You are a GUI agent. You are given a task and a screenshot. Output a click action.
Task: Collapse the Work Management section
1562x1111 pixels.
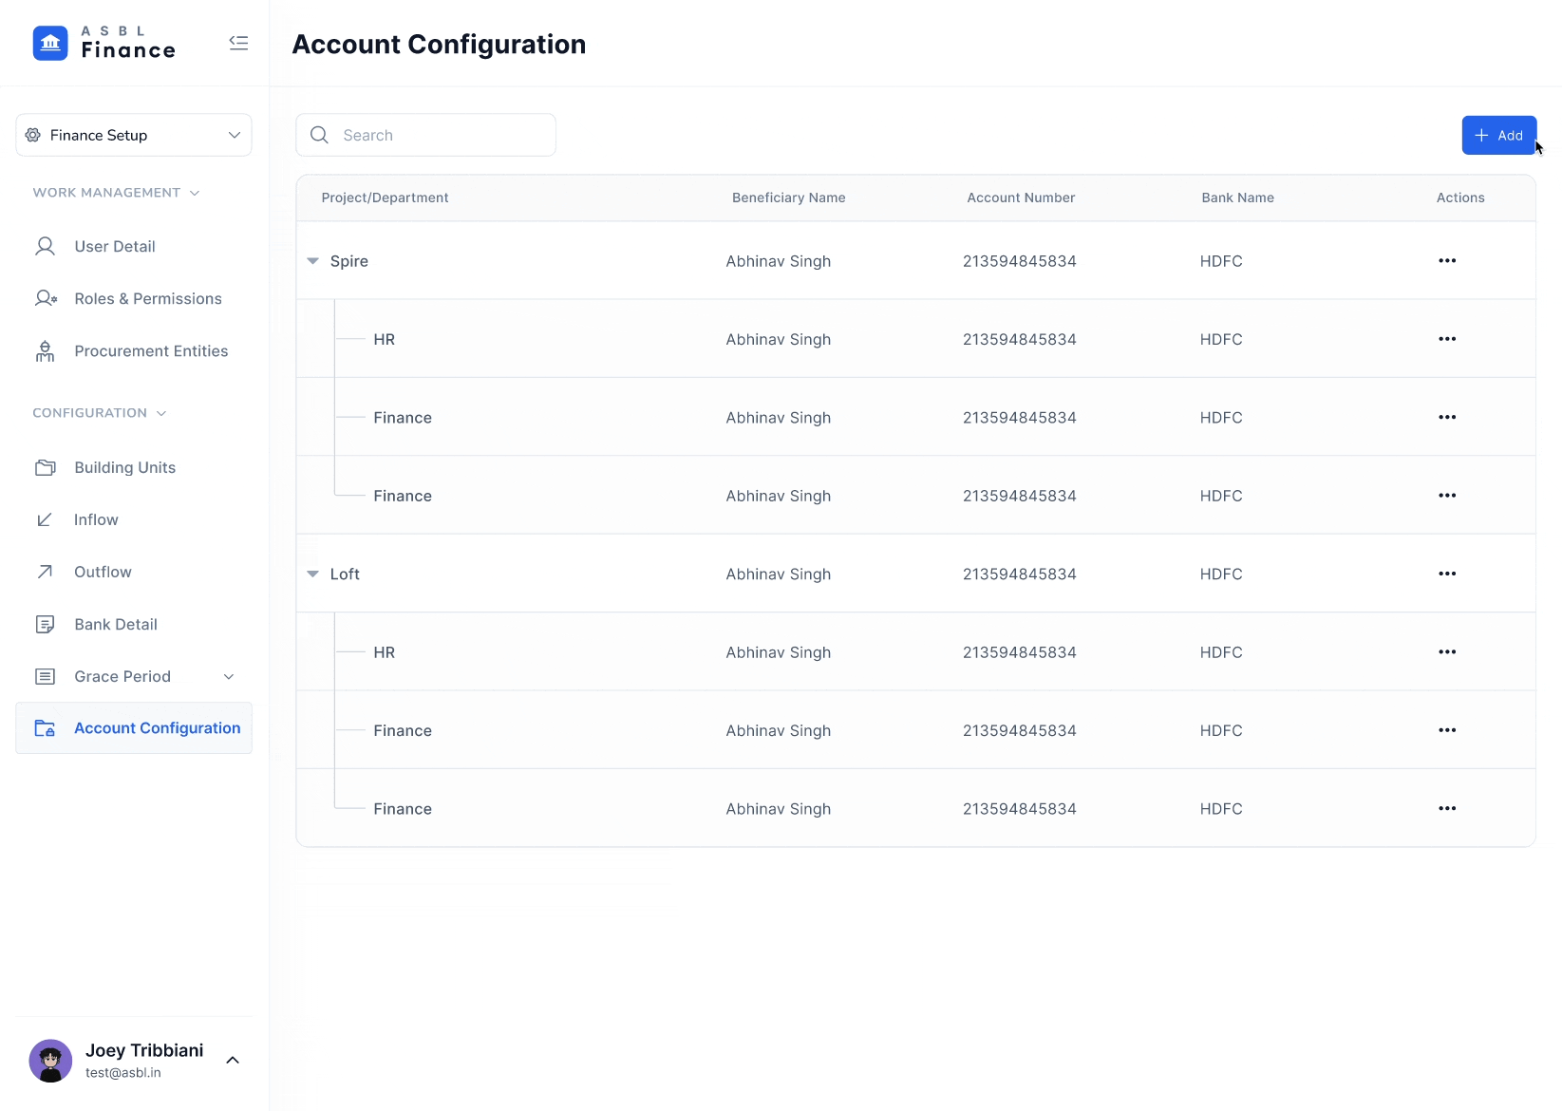click(x=195, y=193)
